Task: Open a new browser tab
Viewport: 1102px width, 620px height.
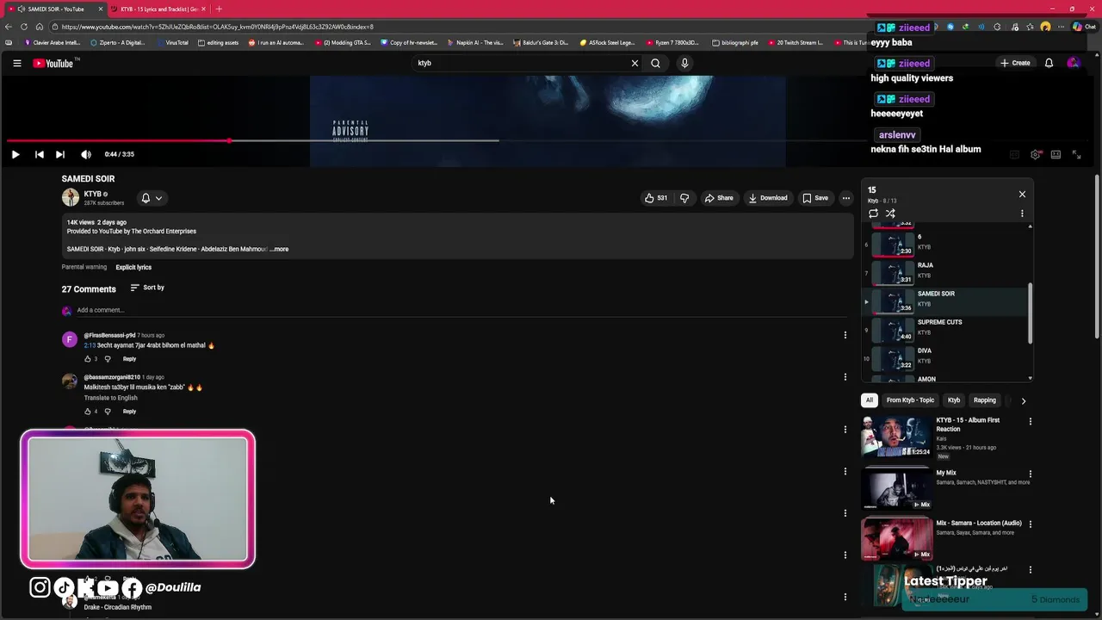Action: [x=219, y=9]
